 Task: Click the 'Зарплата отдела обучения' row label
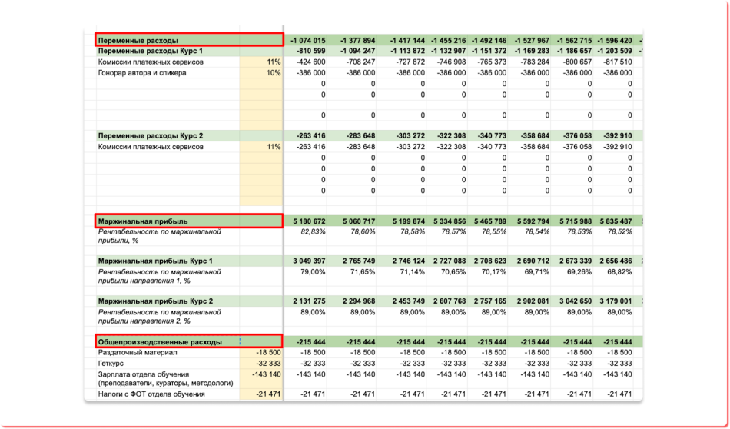(146, 374)
